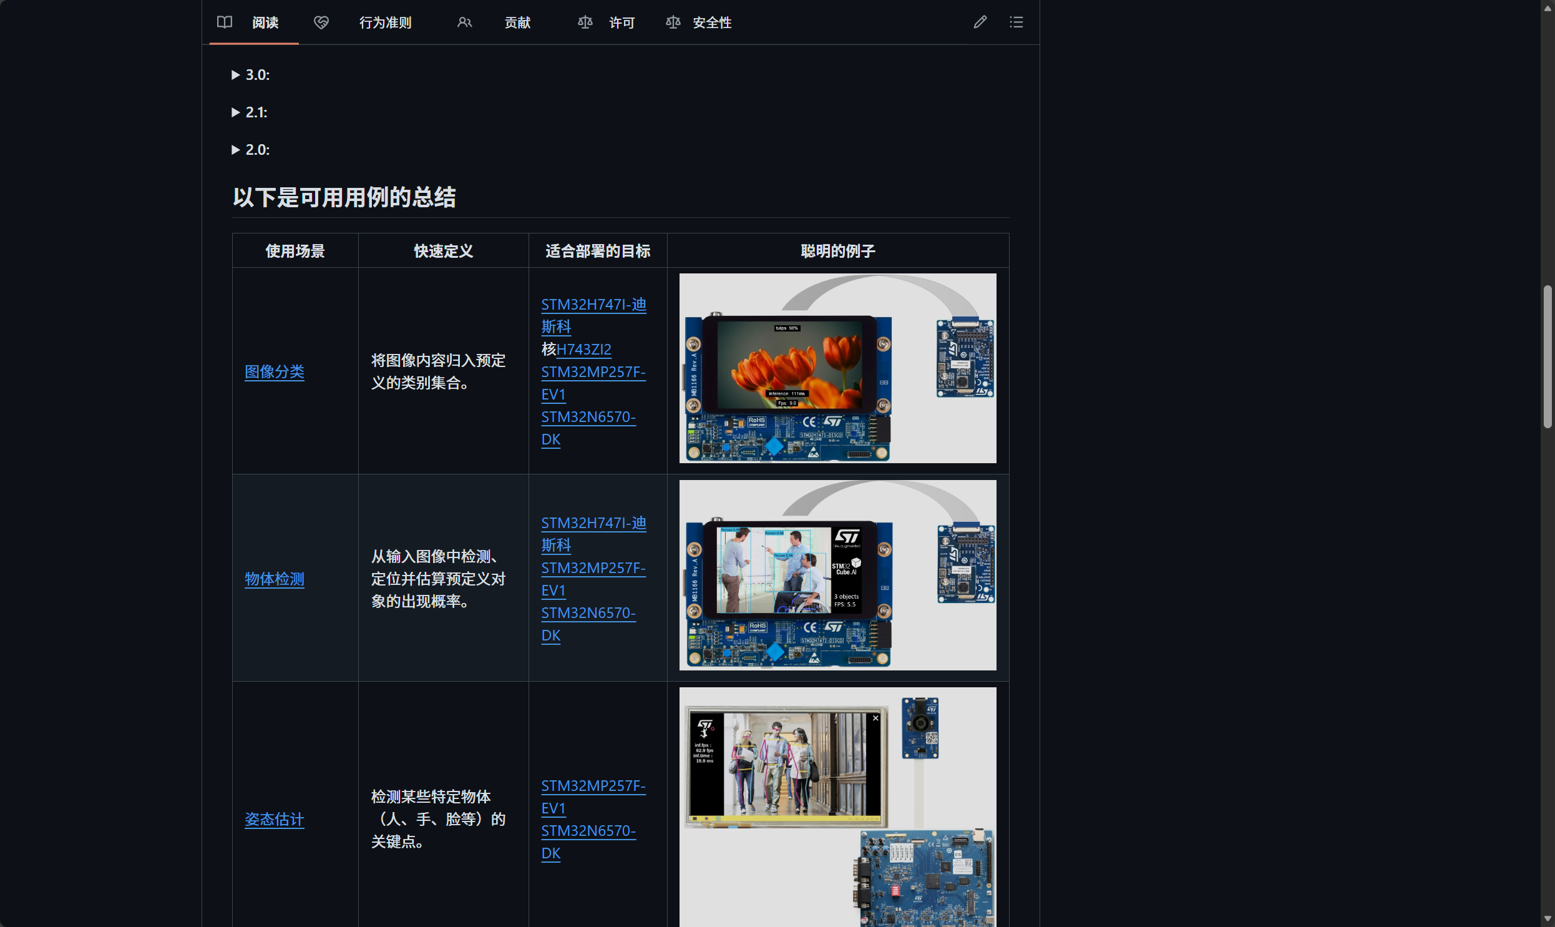Switch to the 行为准则 tab
Image resolution: width=1555 pixels, height=927 pixels.
(x=384, y=22)
